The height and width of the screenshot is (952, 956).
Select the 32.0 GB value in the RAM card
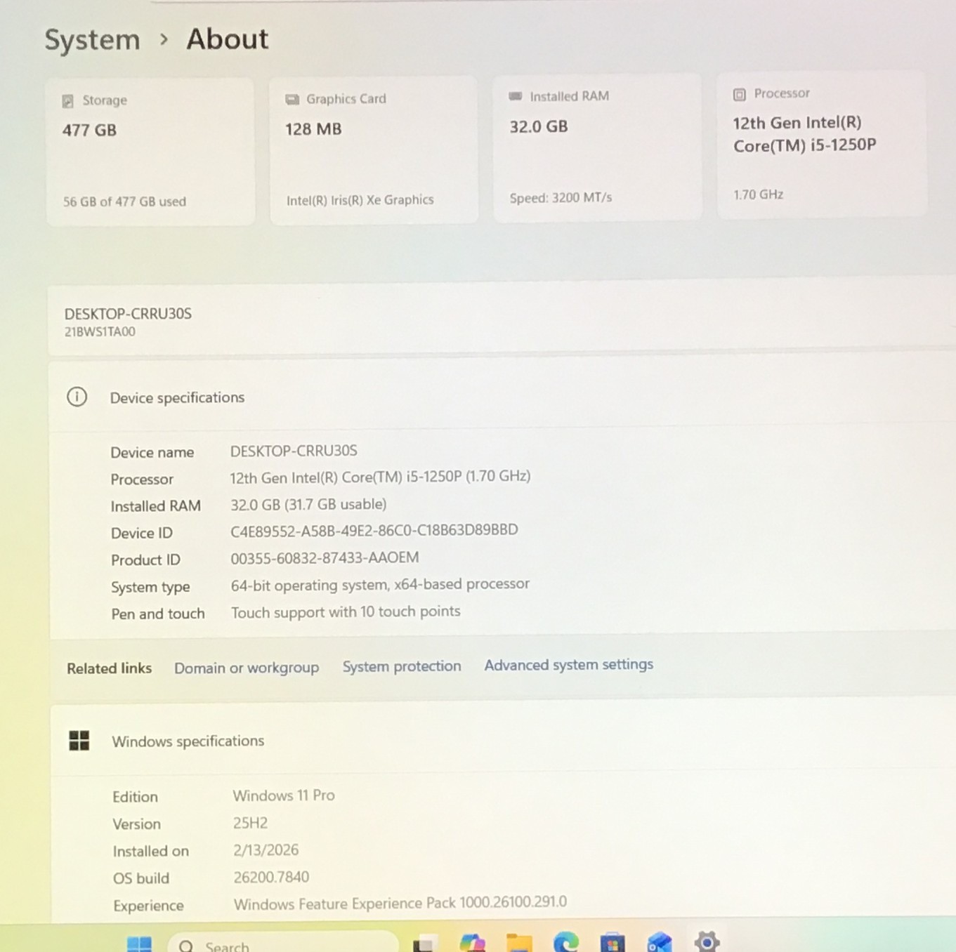(539, 126)
